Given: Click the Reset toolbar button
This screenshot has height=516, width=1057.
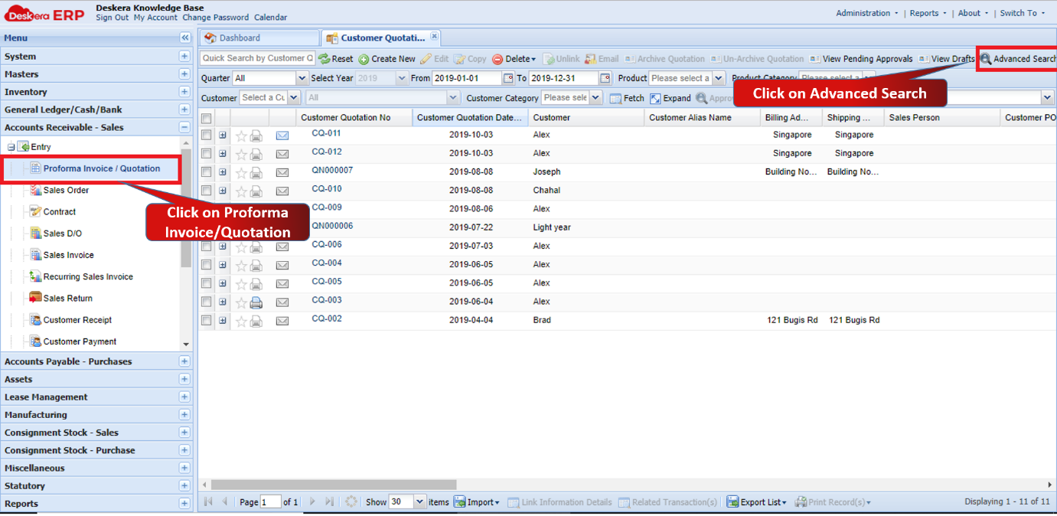Looking at the screenshot, I should pos(336,59).
